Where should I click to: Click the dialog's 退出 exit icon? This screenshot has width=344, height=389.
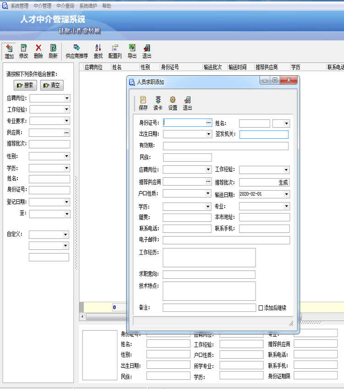(x=188, y=103)
